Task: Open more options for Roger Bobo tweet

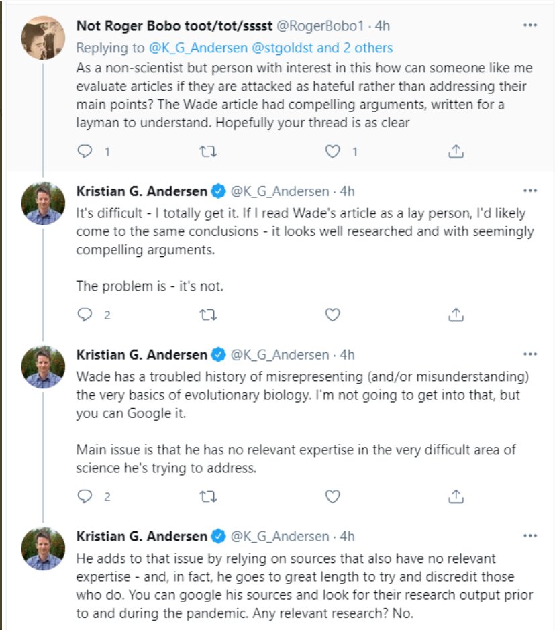Action: [530, 25]
